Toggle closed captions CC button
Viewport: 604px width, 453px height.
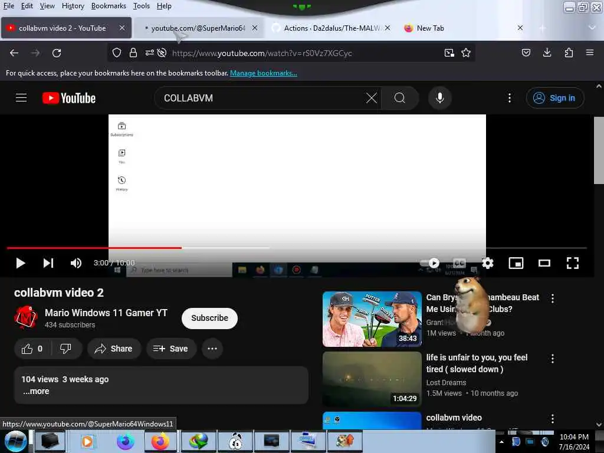(459, 263)
